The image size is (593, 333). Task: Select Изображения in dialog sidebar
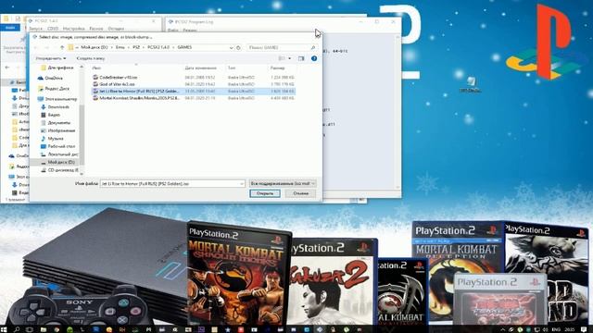pyautogui.click(x=57, y=130)
